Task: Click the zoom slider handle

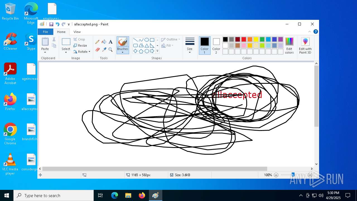Action: coord(293,175)
